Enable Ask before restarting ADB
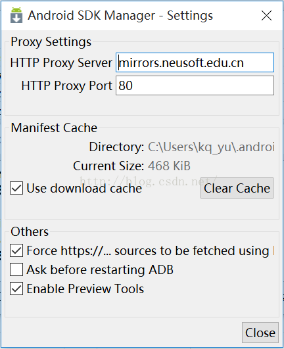The image size is (284, 349). point(16,269)
